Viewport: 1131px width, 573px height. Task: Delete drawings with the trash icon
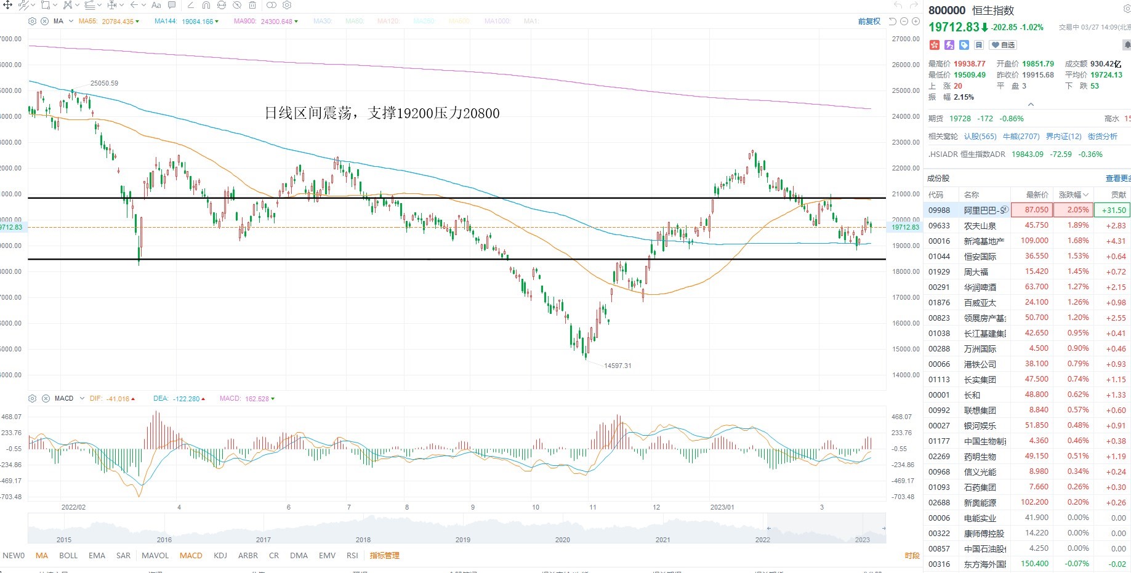point(252,5)
